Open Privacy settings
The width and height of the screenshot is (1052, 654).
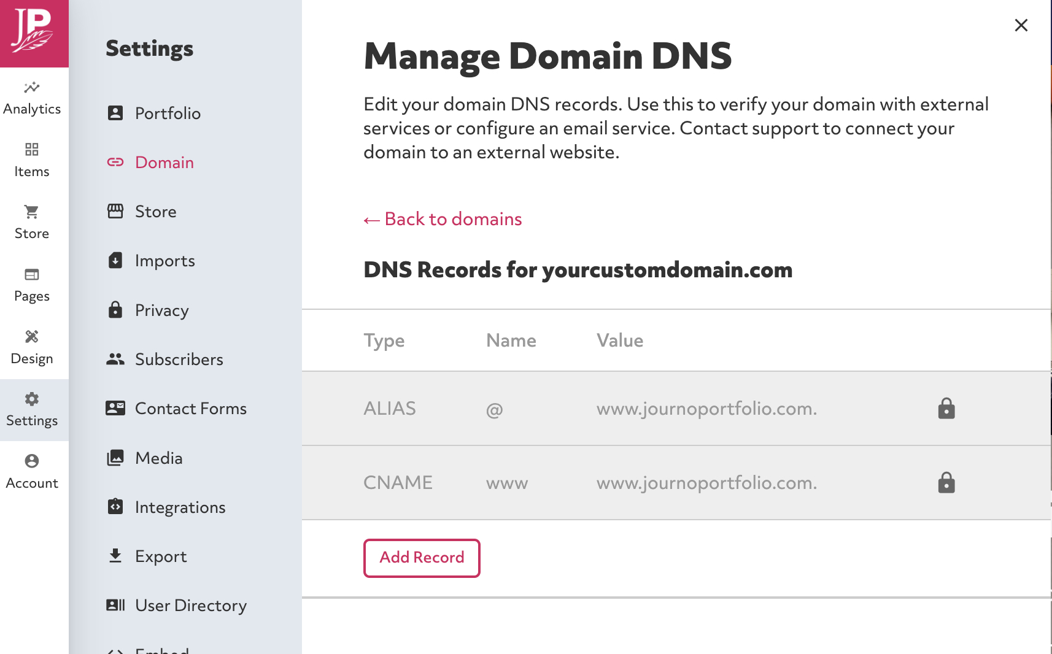point(161,310)
